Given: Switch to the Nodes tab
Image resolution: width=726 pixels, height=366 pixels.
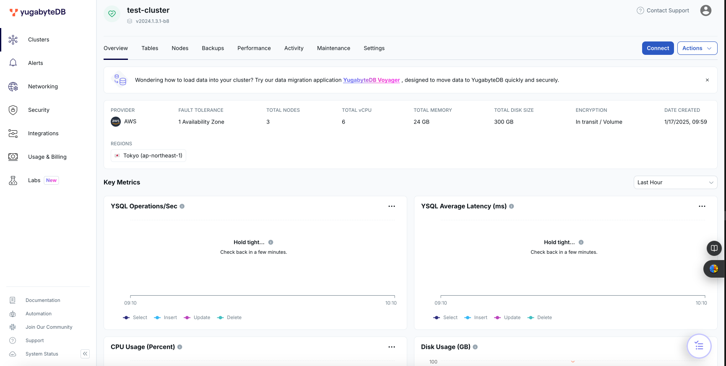Looking at the screenshot, I should click(x=180, y=48).
